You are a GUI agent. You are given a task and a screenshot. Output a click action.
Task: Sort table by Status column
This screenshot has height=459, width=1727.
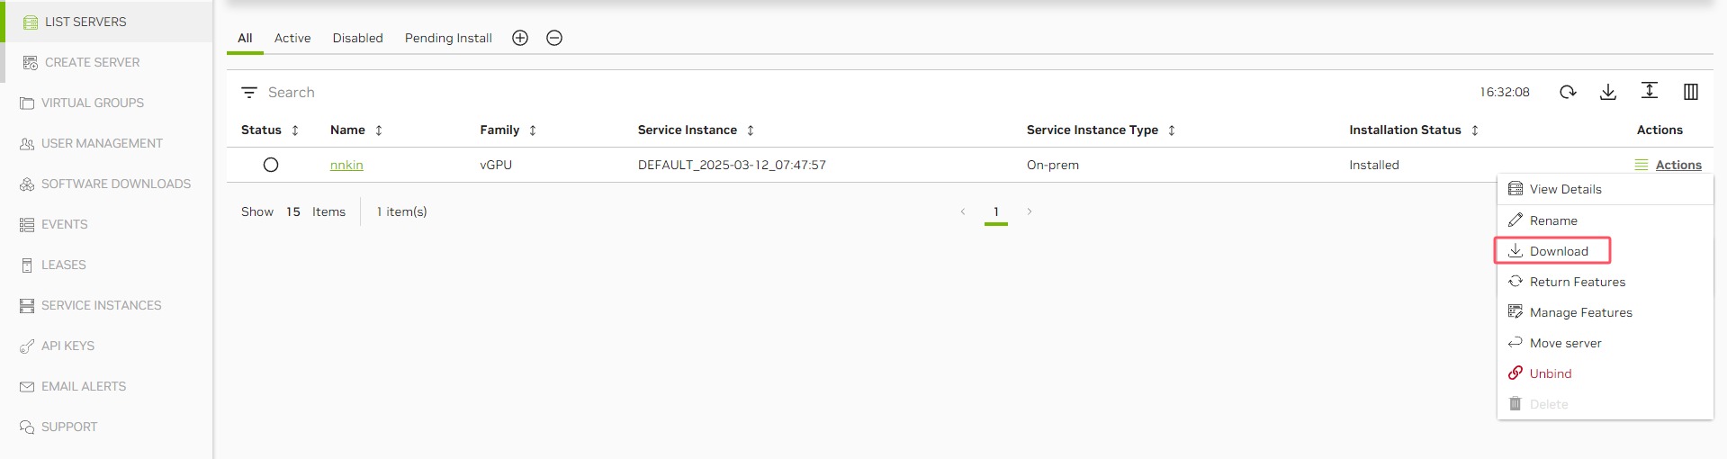pos(294,130)
